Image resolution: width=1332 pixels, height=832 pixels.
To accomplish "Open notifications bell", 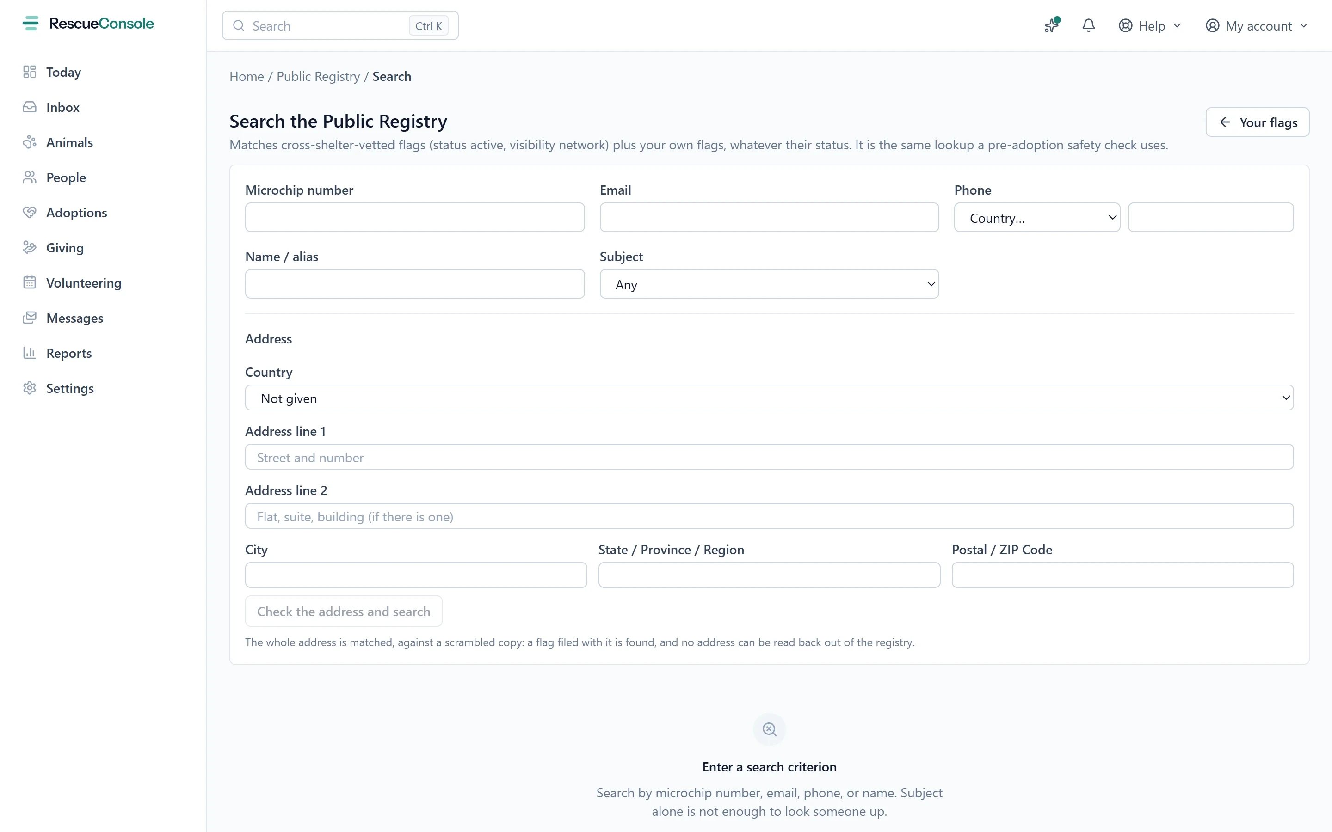I will coord(1088,25).
